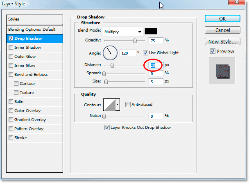The width and height of the screenshot is (249, 183).
Task: Toggle Layer Knocks Out Drop Shadow
Action: [107, 128]
